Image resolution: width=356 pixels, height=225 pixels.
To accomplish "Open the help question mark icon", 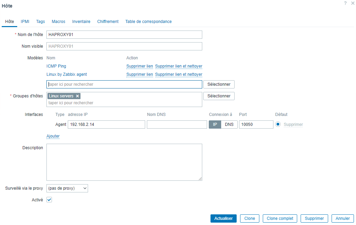I will [x=345, y=3].
